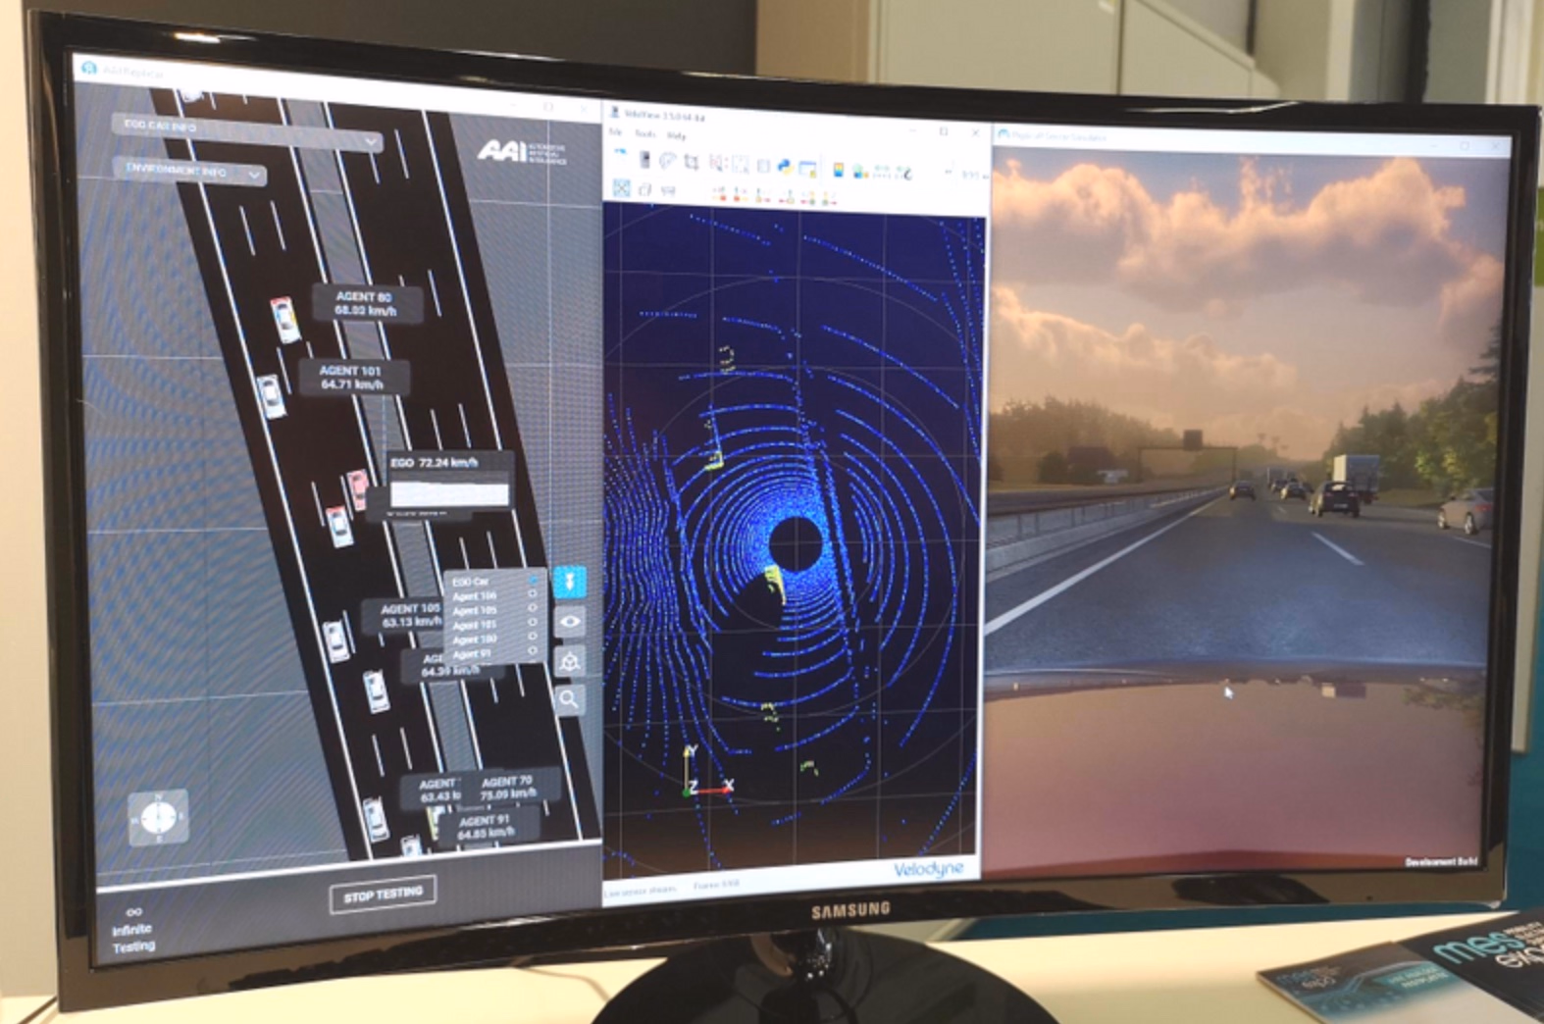This screenshot has width=1544, height=1024.
Task: Click the STOP TESTING button
Action: coord(383,895)
